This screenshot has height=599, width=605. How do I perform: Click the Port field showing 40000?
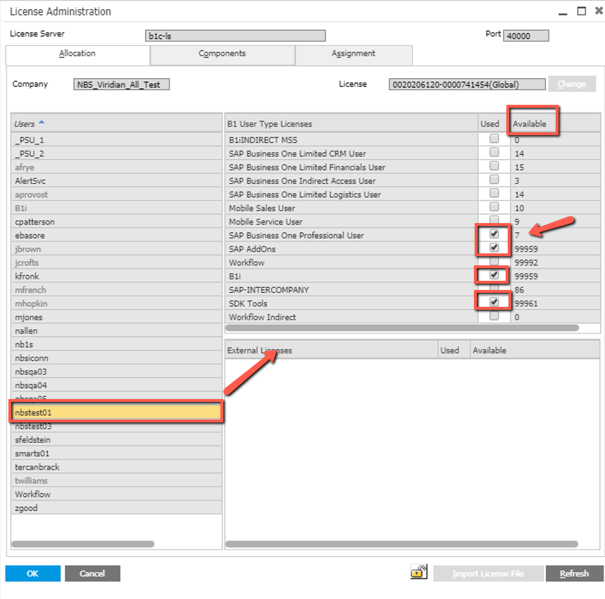[526, 36]
